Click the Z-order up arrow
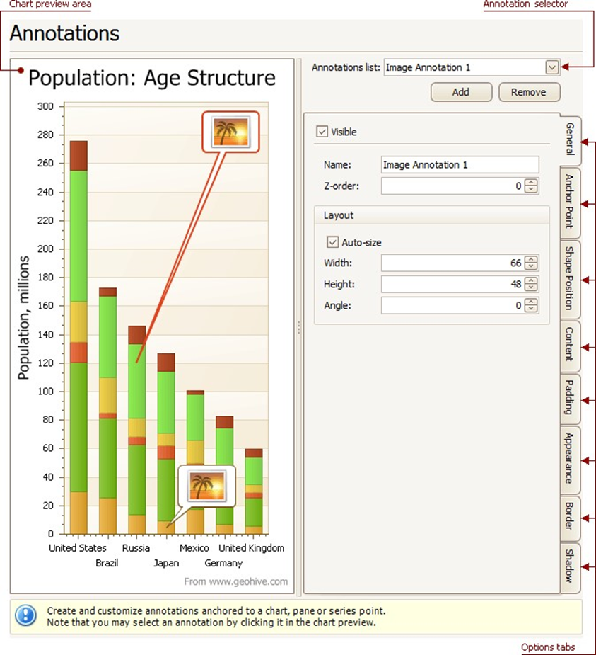This screenshot has height=655, width=596. 532,183
